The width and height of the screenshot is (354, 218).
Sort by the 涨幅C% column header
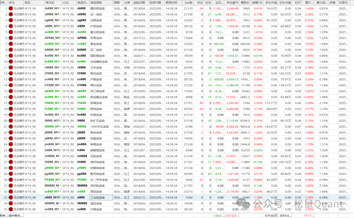[257, 3]
